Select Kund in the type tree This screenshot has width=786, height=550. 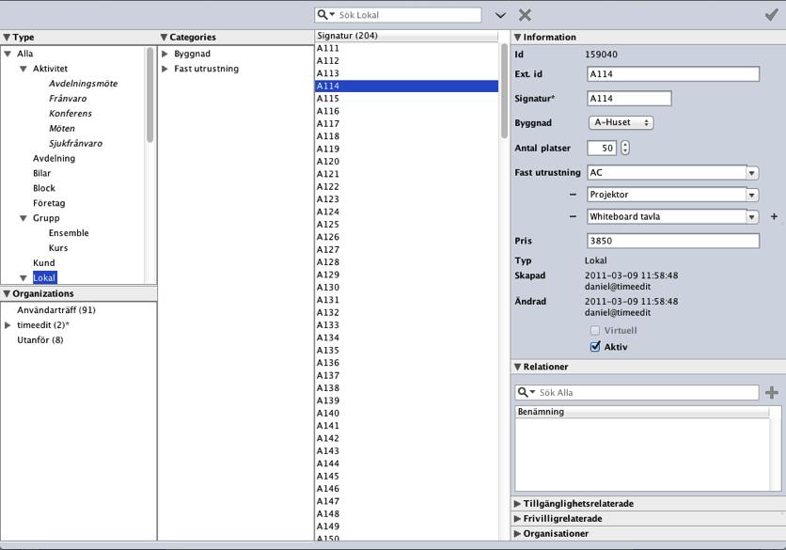(x=44, y=263)
